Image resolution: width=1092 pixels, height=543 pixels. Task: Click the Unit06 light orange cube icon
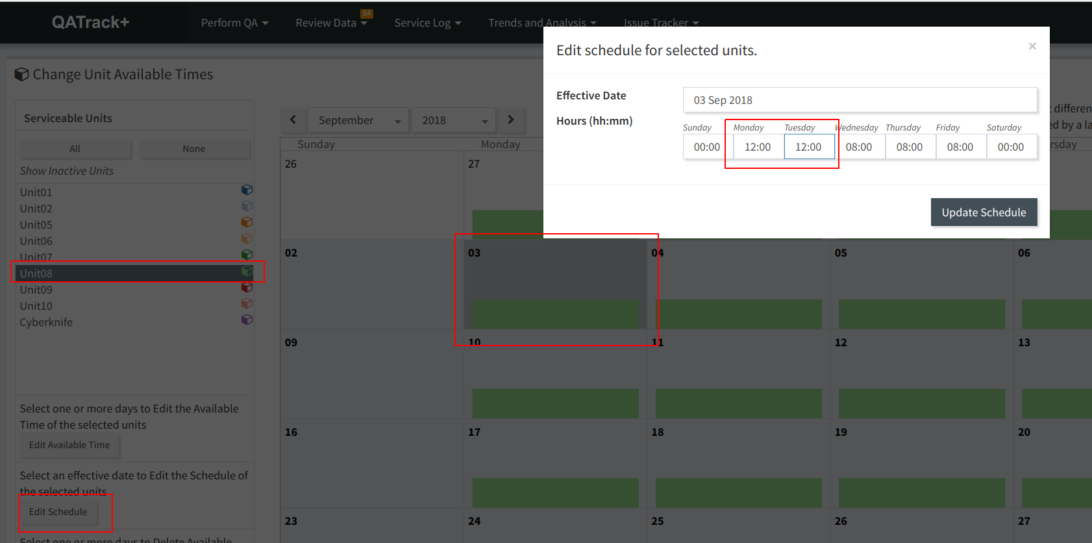click(247, 238)
